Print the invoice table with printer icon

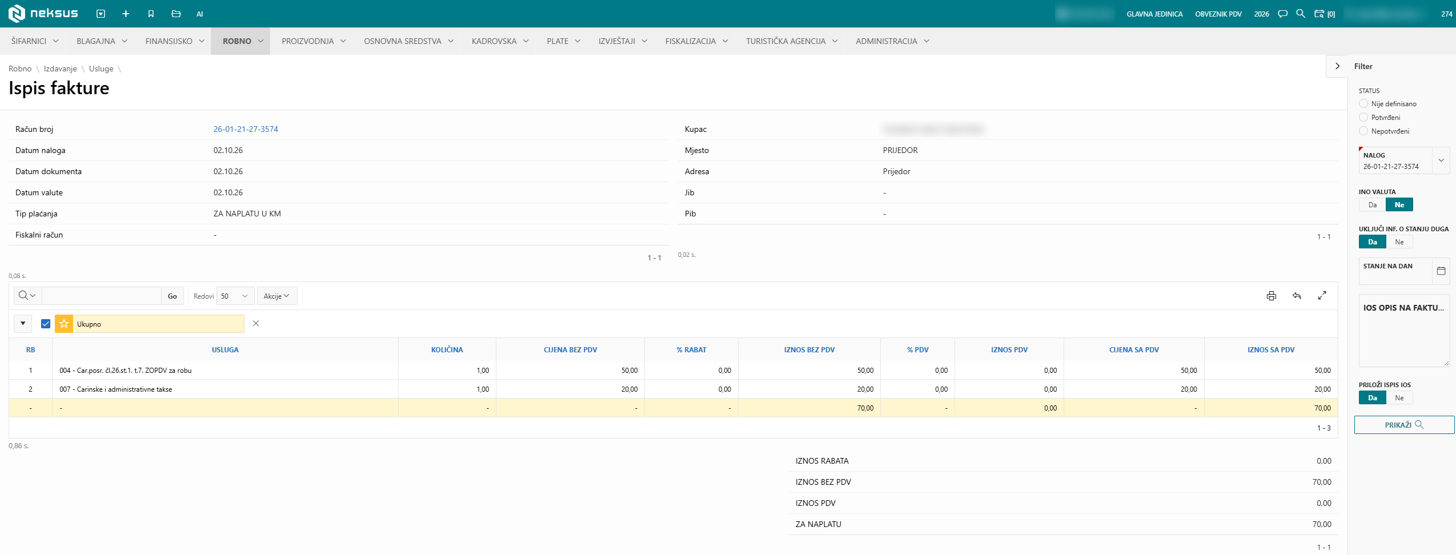(x=1271, y=296)
